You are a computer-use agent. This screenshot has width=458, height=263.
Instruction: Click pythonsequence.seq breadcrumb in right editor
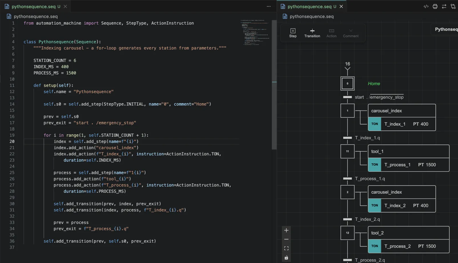click(311, 16)
